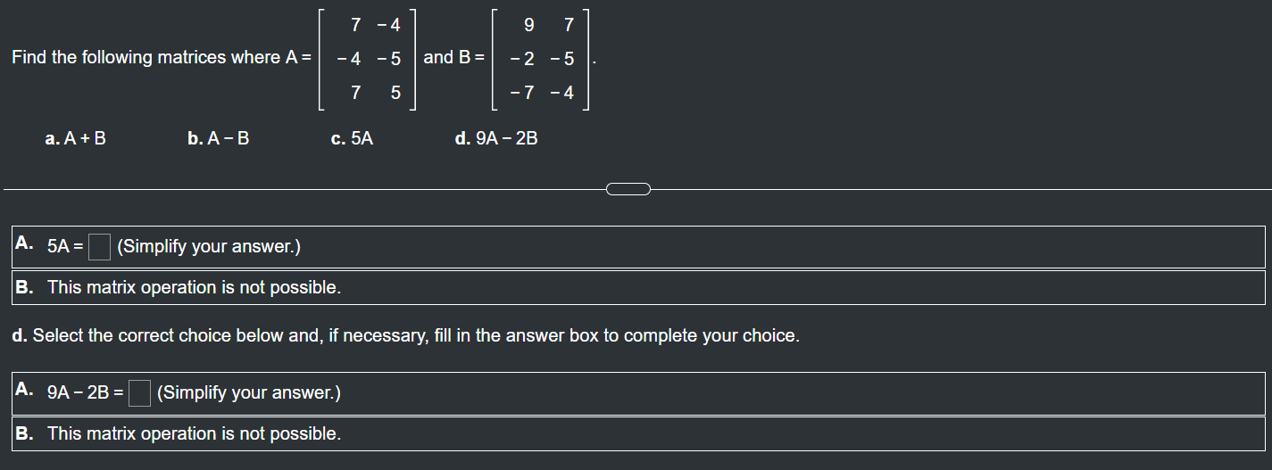Click the 'a. A + B' part label
The image size is (1272, 470).
(x=76, y=138)
